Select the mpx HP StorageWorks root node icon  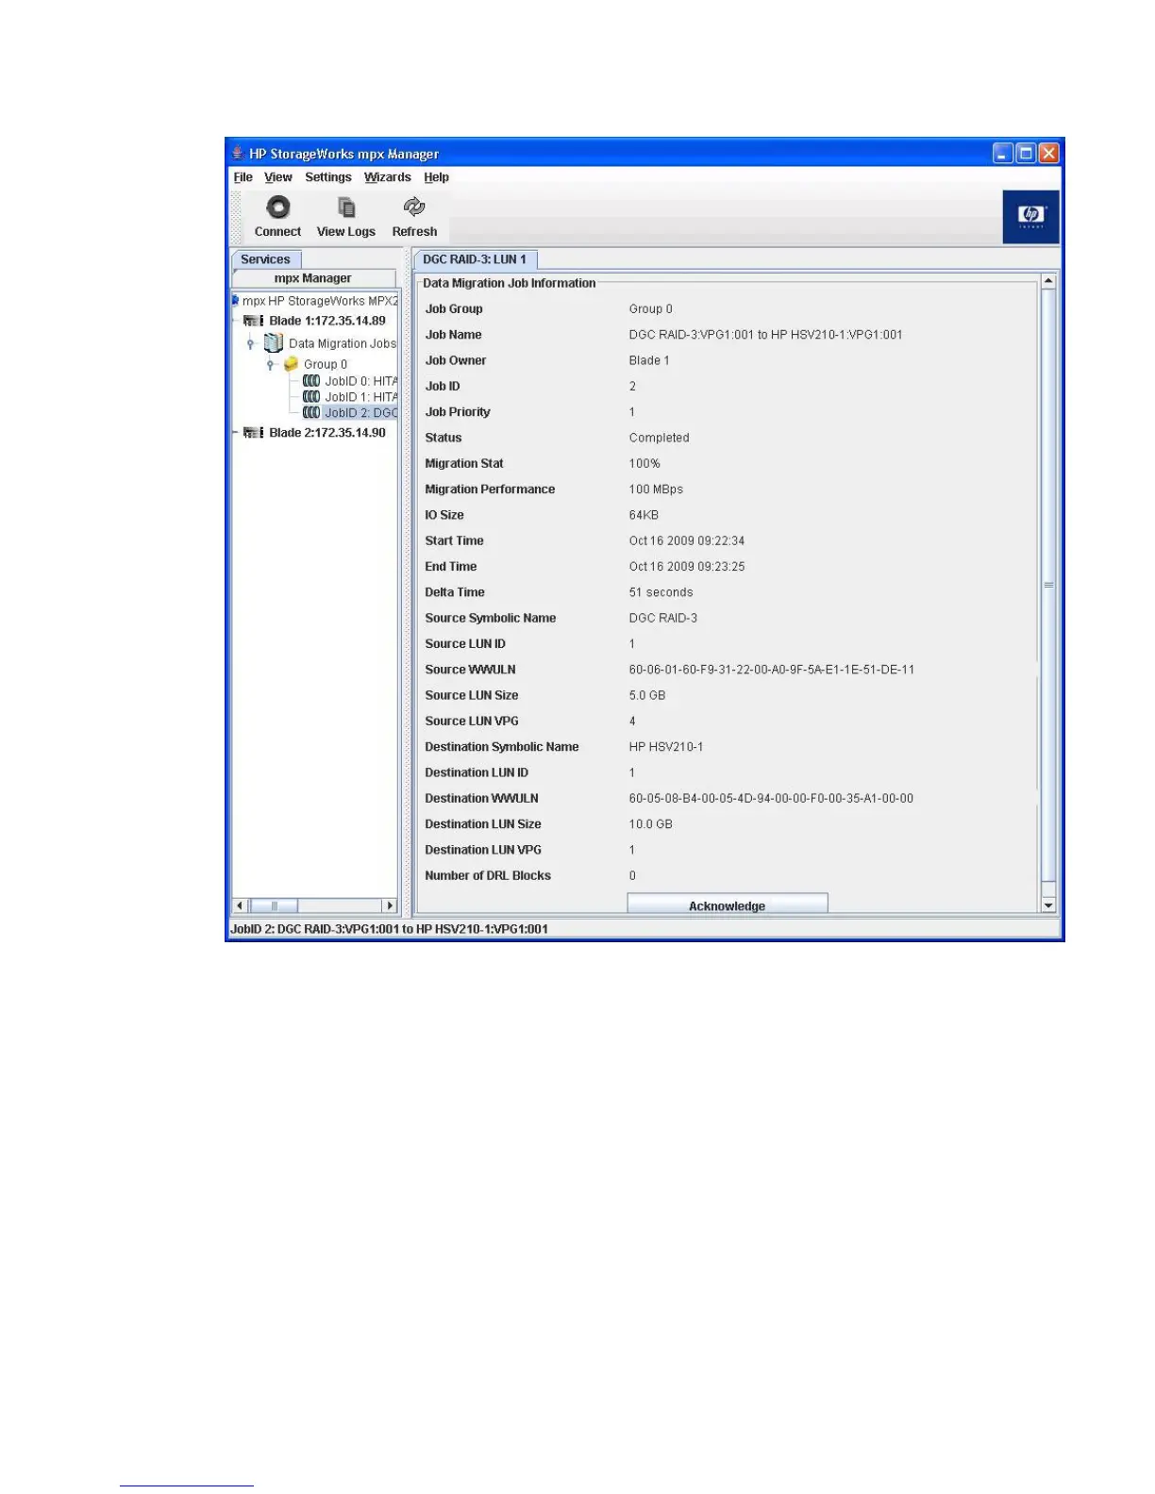click(x=235, y=301)
